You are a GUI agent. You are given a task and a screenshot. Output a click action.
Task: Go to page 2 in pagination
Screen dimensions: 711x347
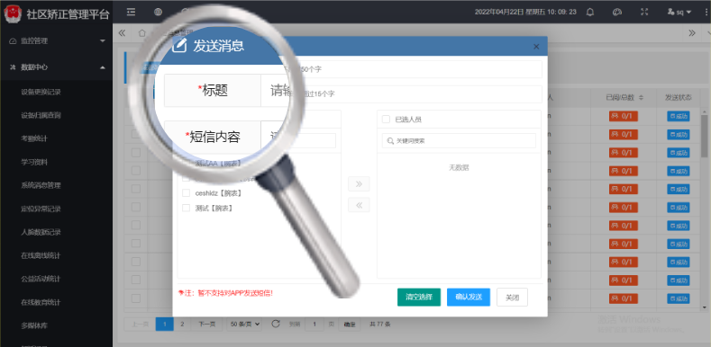coord(182,324)
